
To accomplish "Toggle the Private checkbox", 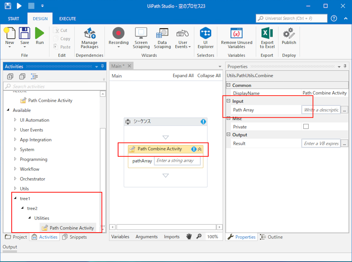I will (x=306, y=127).
